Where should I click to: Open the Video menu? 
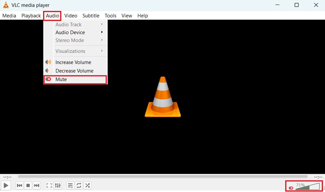pyautogui.click(x=71, y=16)
